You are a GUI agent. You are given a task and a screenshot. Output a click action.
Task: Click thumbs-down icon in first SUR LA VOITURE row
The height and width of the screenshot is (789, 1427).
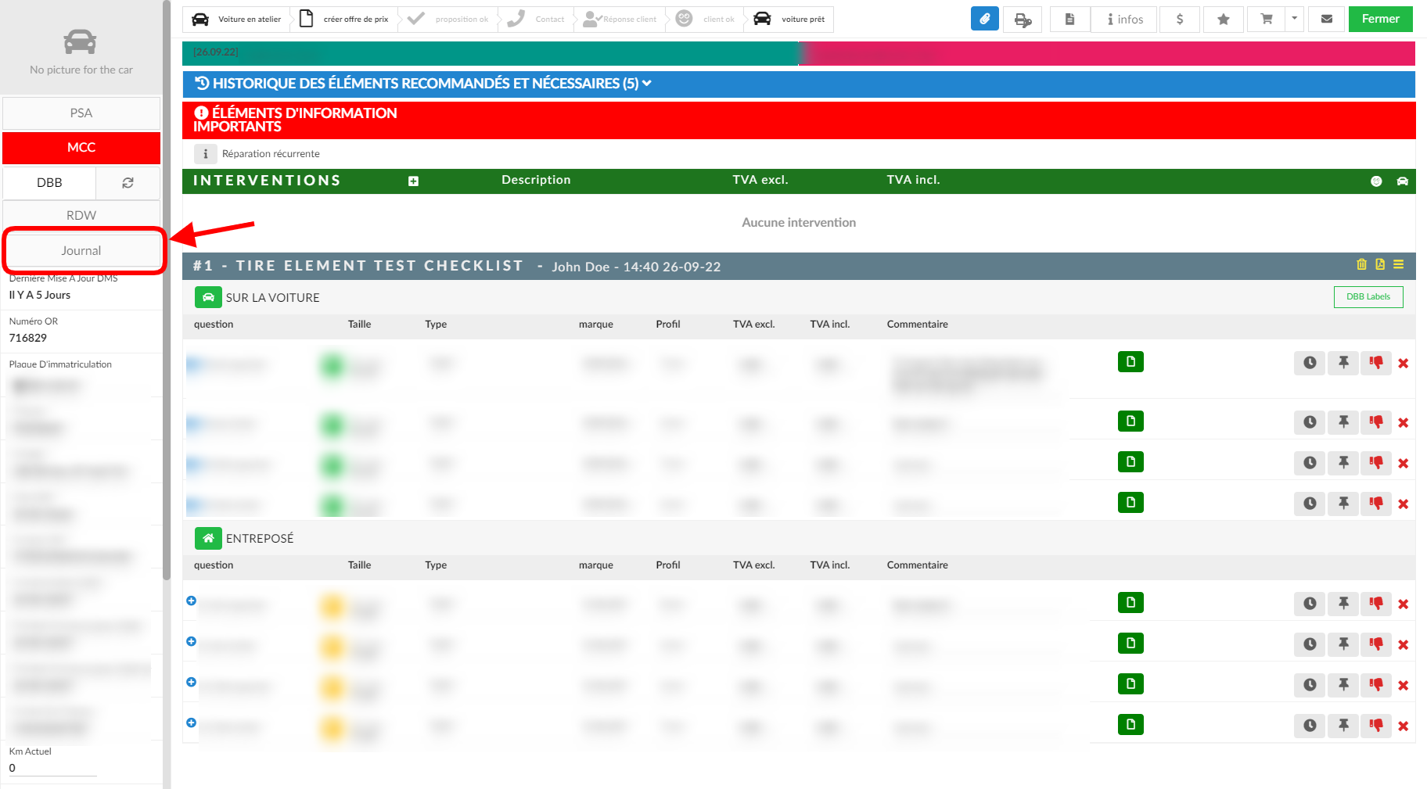click(x=1376, y=363)
